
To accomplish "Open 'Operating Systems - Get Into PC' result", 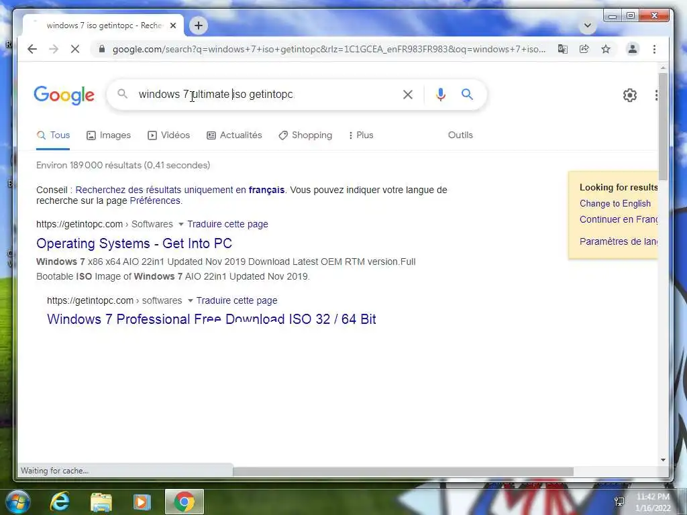I will pyautogui.click(x=134, y=243).
